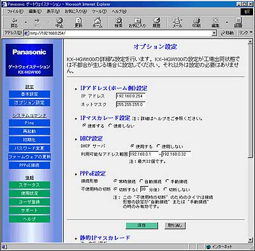
Task: Go to Home (ホーム) toolbar icon
Action: [x=98, y=22]
